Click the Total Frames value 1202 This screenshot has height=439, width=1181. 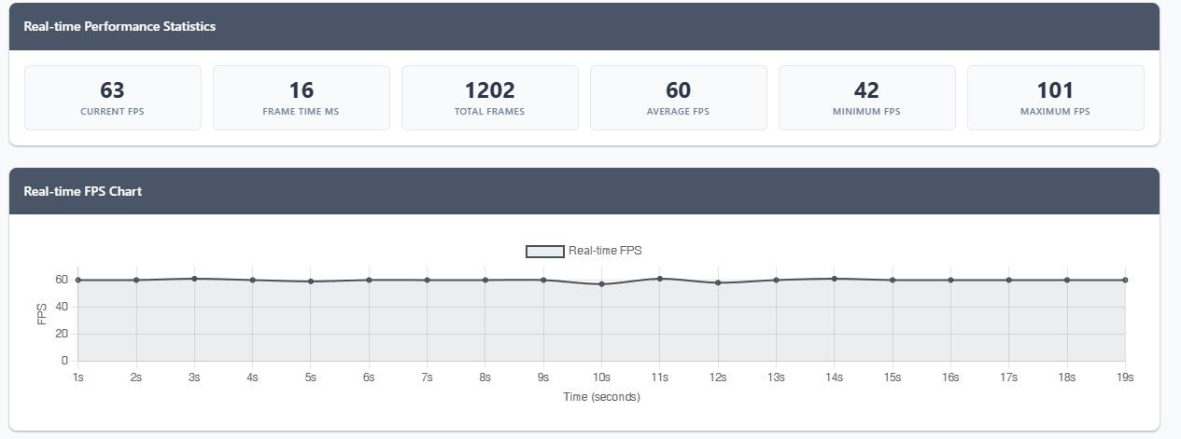(489, 90)
